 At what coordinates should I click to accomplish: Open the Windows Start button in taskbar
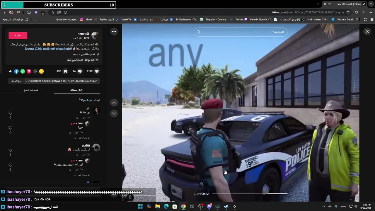click(140, 206)
